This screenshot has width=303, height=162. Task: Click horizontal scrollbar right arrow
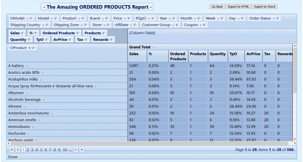[x=295, y=143]
